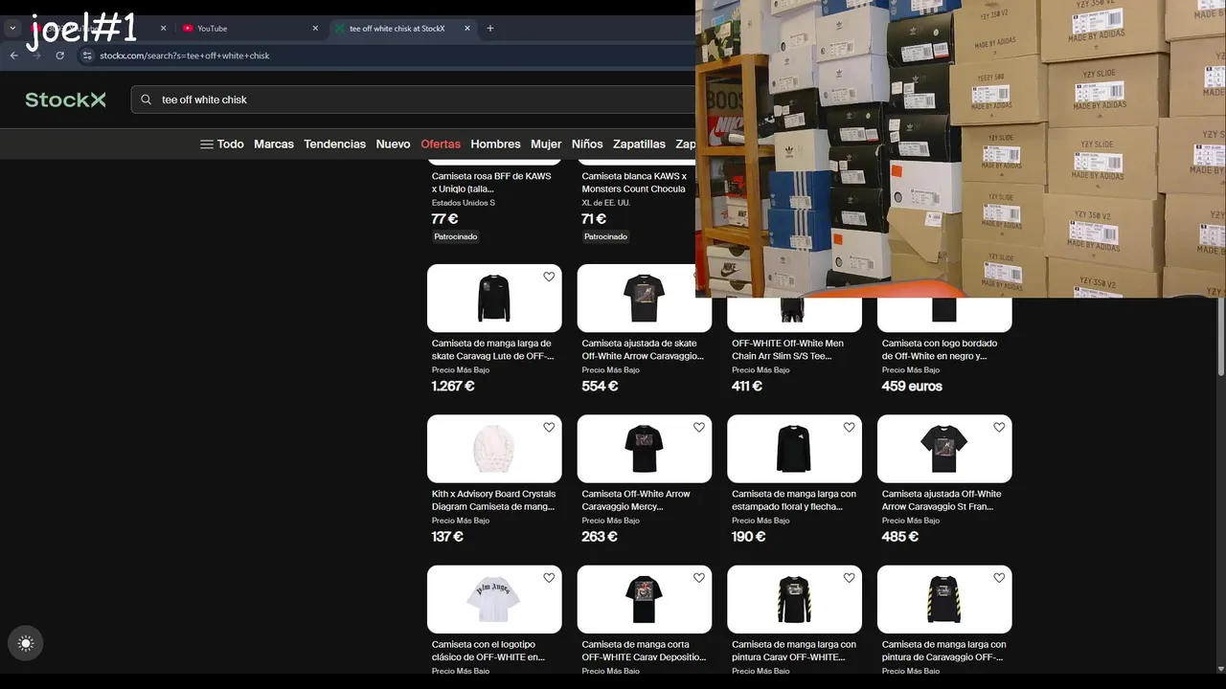
Task: Open the 190 € black long sleeve image
Action: (x=794, y=449)
